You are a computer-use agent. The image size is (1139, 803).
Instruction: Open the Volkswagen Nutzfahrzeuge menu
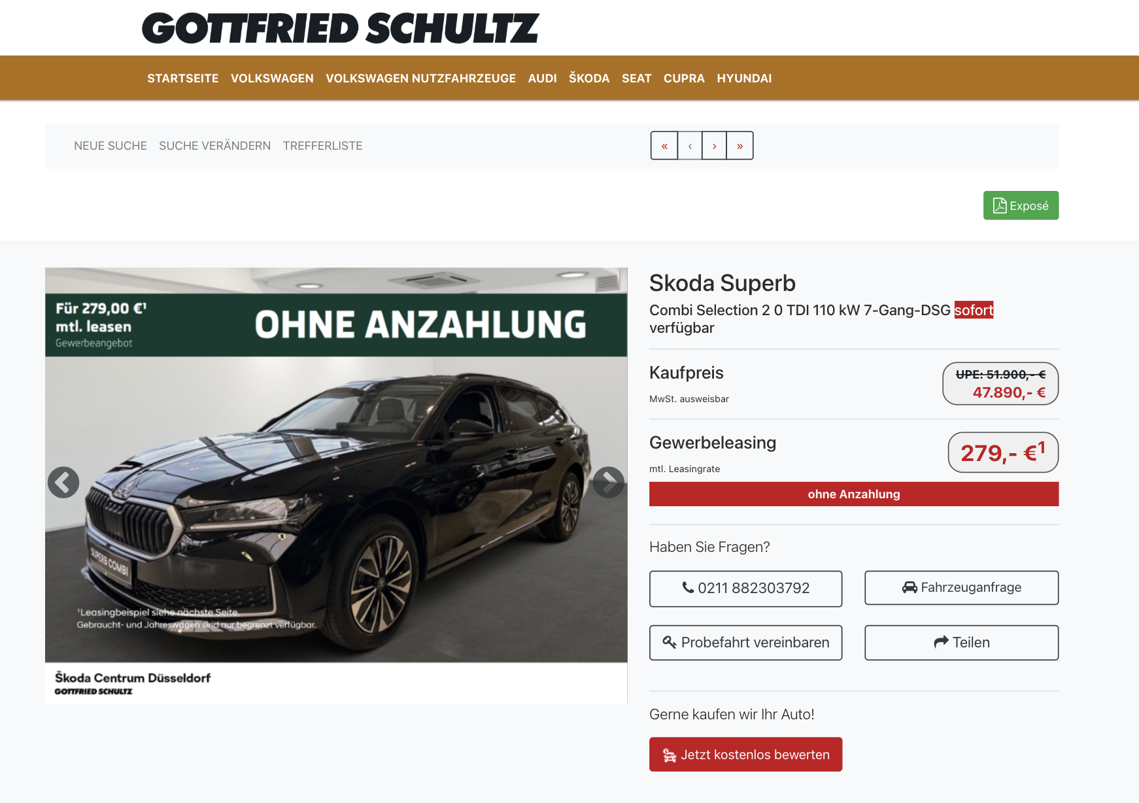(x=421, y=78)
